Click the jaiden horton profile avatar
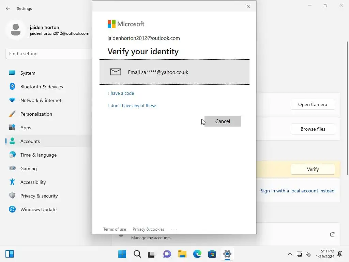The image size is (349, 262). pyautogui.click(x=16, y=30)
